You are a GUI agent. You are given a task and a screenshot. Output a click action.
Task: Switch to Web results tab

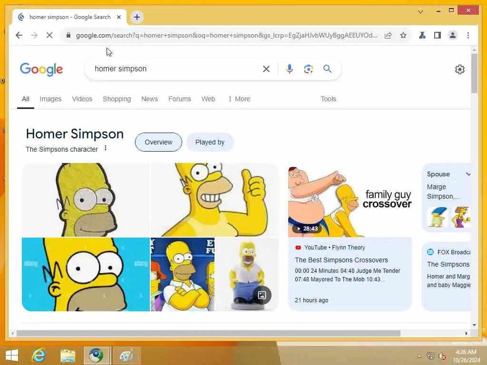208,99
